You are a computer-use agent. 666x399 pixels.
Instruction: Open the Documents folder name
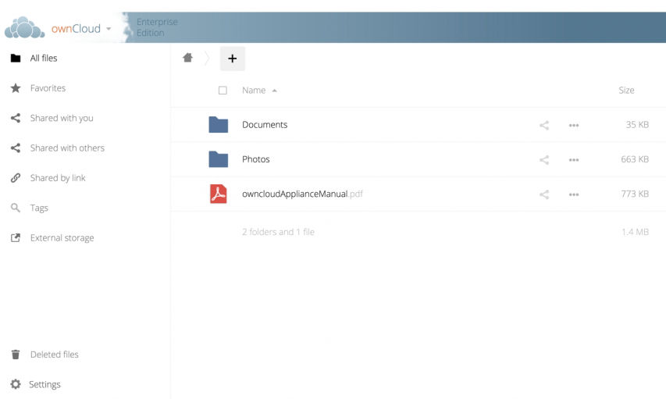click(x=265, y=124)
